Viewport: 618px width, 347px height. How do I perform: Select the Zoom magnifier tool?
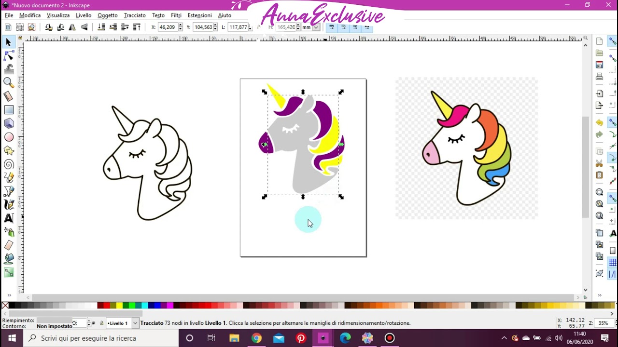[8, 82]
